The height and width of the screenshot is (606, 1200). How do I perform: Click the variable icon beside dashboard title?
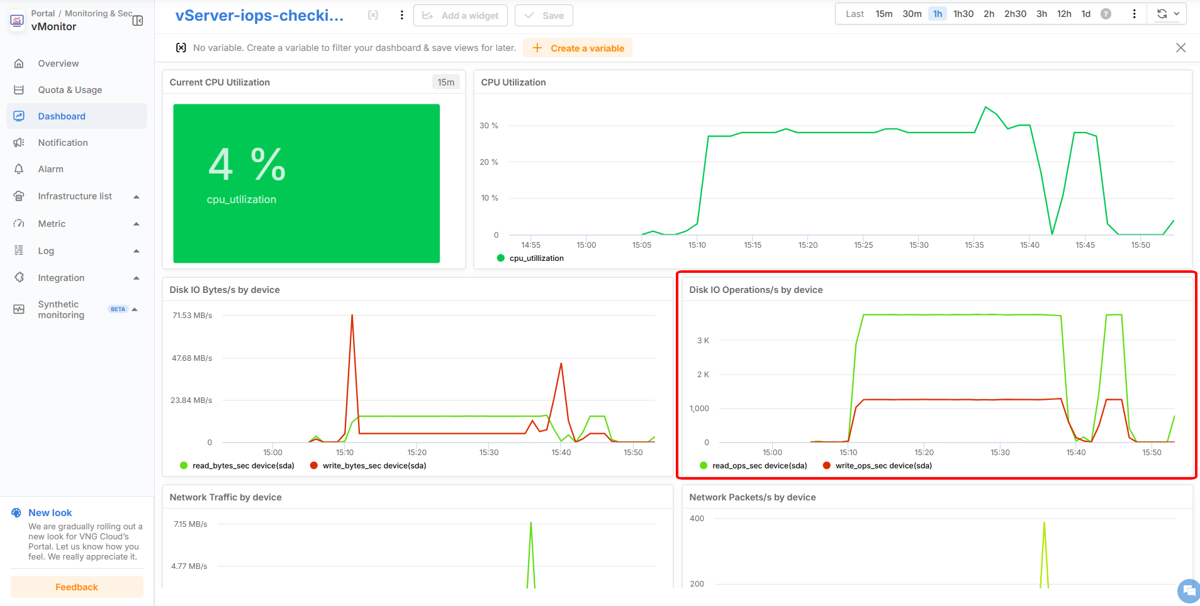(x=373, y=15)
